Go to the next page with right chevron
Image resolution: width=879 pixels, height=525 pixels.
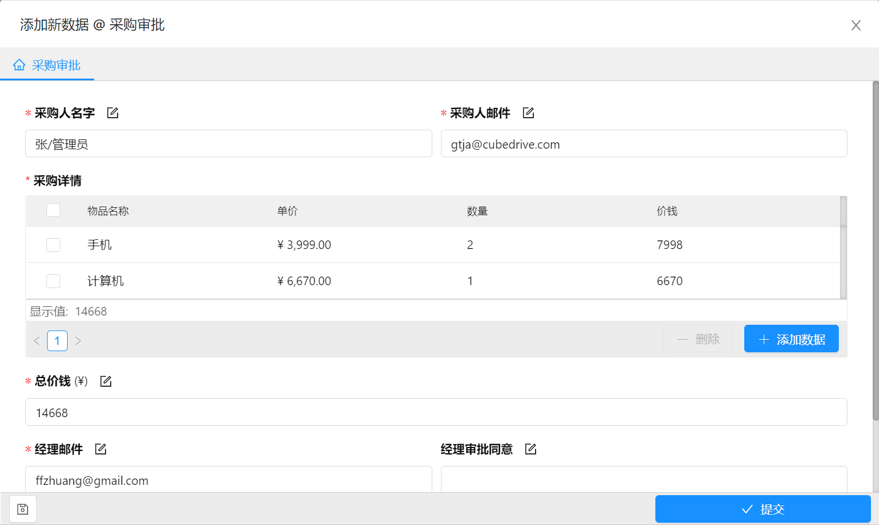pyautogui.click(x=78, y=341)
